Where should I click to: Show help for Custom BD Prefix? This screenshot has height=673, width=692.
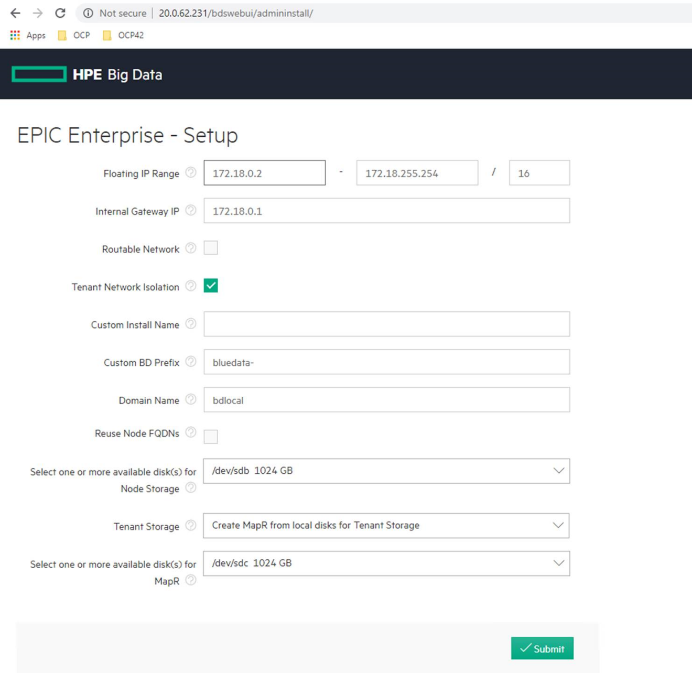[x=191, y=361]
